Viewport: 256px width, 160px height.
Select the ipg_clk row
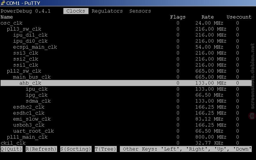[126, 95]
